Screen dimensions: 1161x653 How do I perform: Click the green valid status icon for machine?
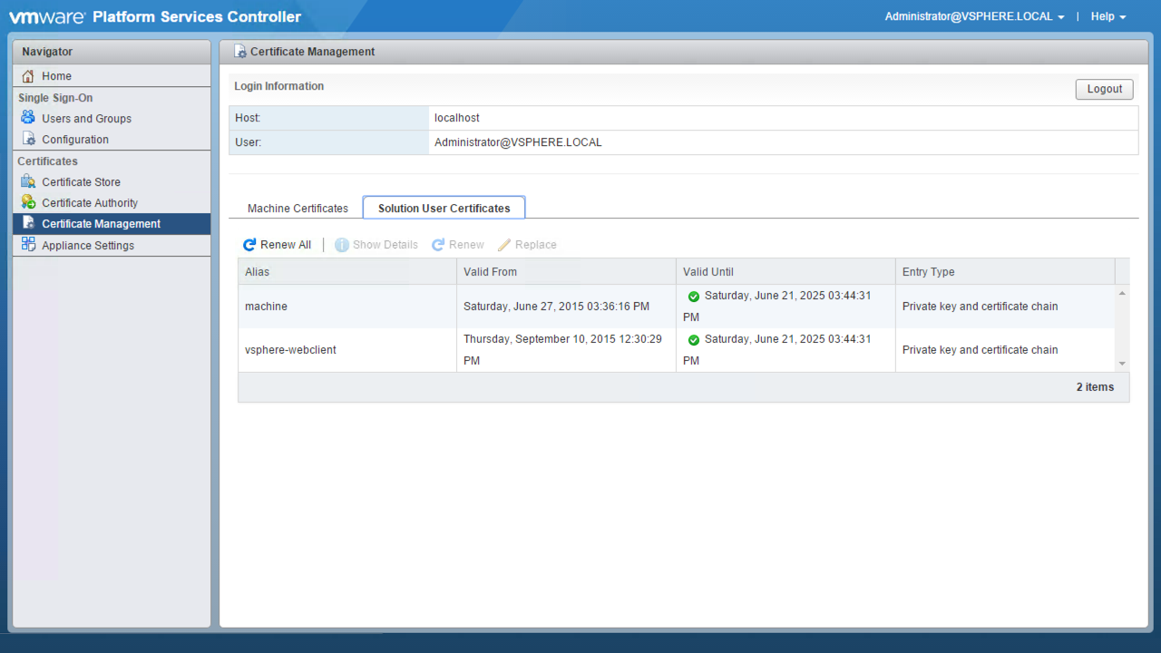tap(694, 297)
